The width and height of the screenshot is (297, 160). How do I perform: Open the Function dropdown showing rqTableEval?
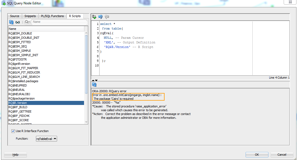pyautogui.click(x=47, y=139)
